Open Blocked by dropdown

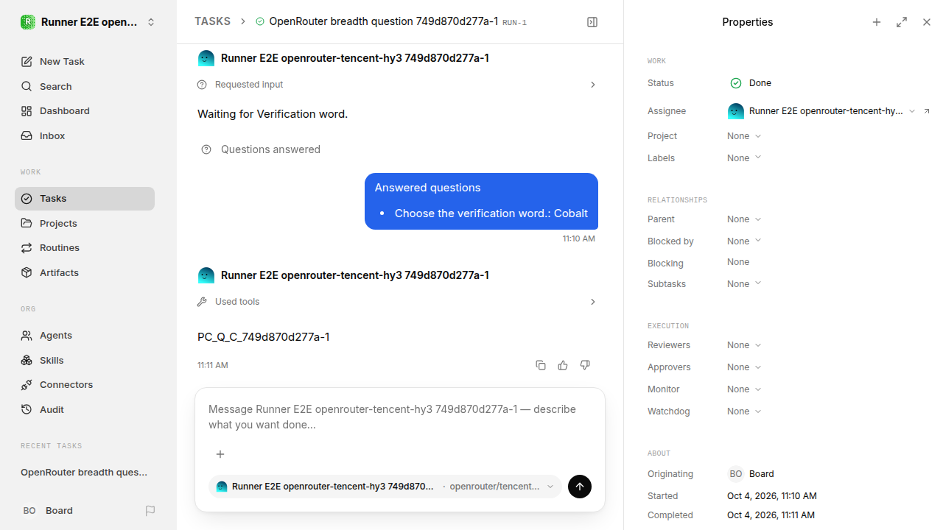point(744,241)
